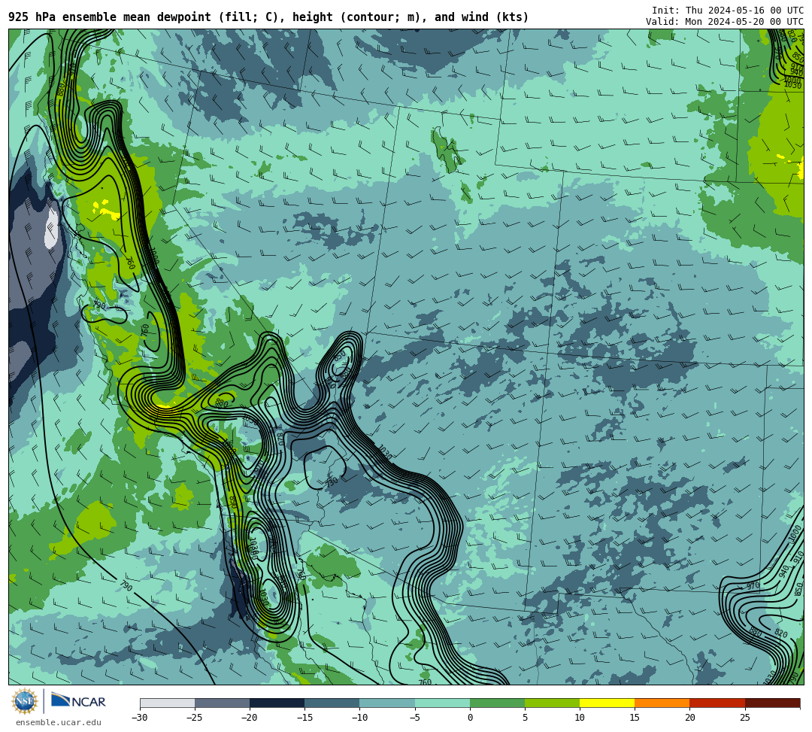Image resolution: width=812 pixels, height=732 pixels.
Task: Pick the medium teal -10 to -5 colorbar segment
Action: [x=387, y=703]
